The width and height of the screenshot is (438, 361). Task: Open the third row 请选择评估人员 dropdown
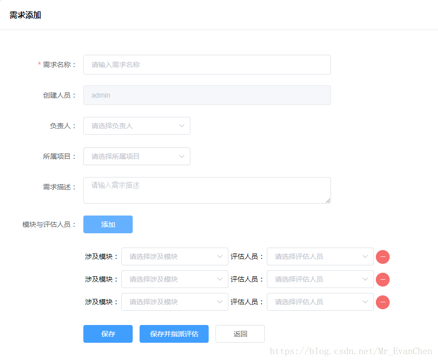click(320, 302)
